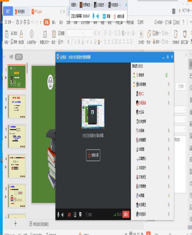The height and width of the screenshot is (235, 192).
Task: Open the Arrange dropdown
Action: (156, 42)
